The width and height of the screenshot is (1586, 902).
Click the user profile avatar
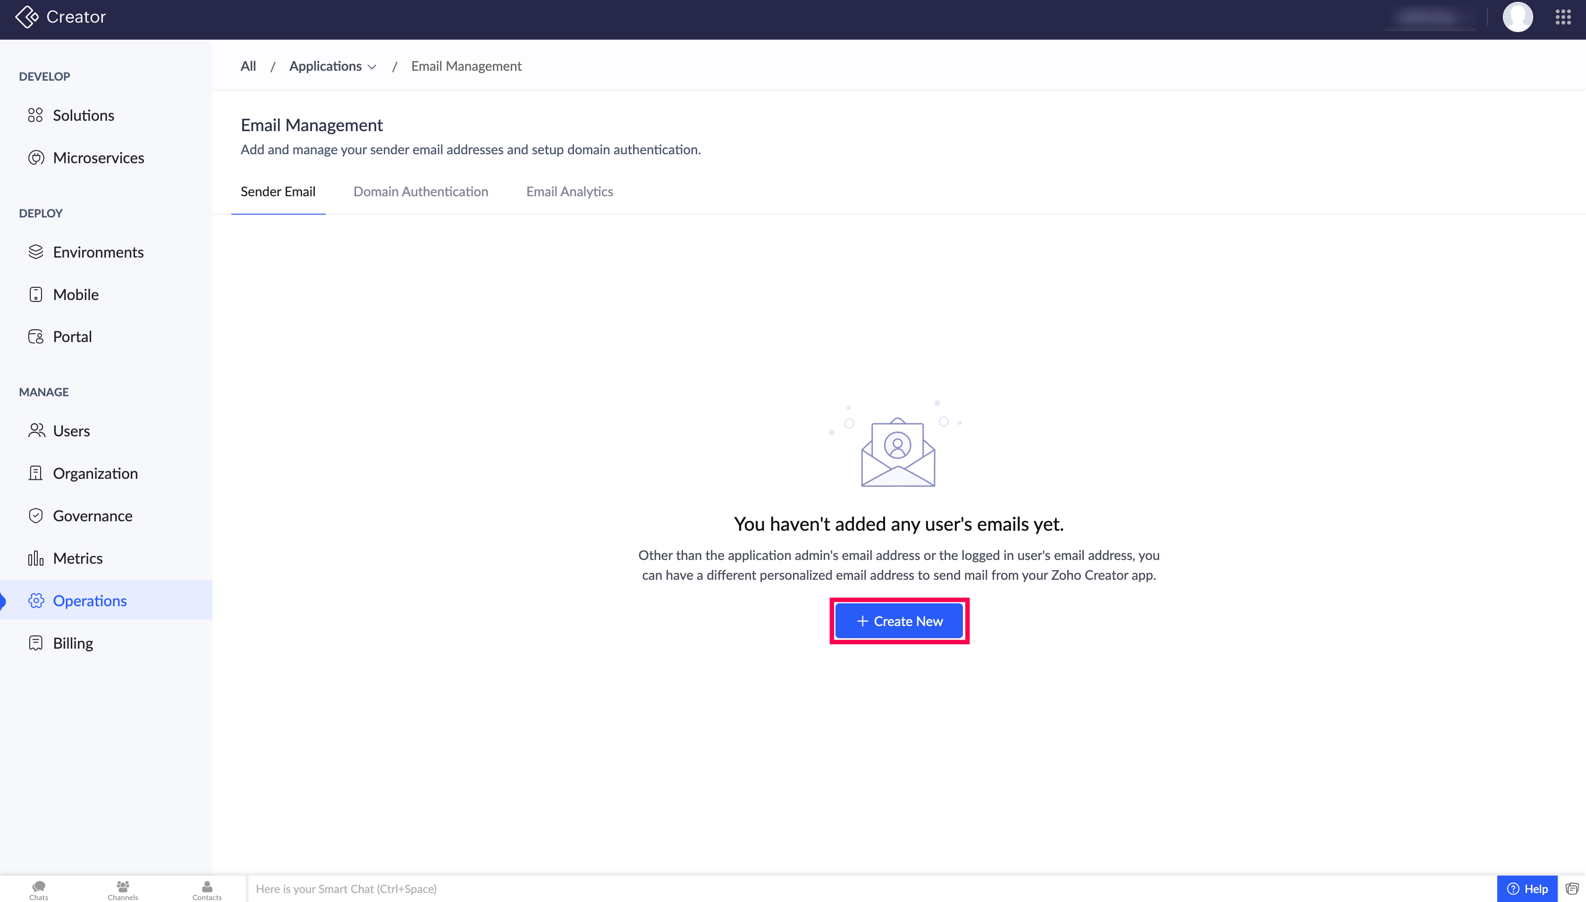pos(1517,17)
